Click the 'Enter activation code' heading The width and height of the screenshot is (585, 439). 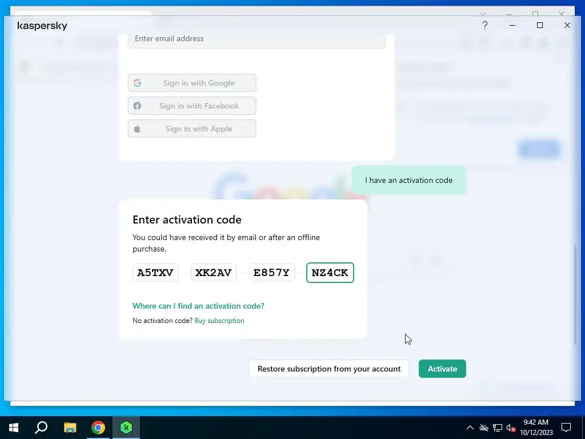(187, 219)
